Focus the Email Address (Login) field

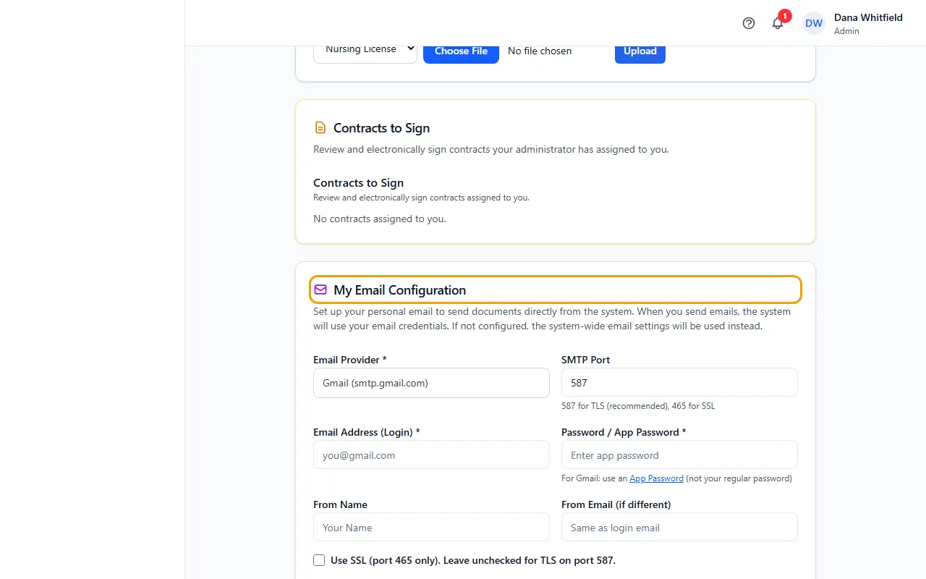431,455
